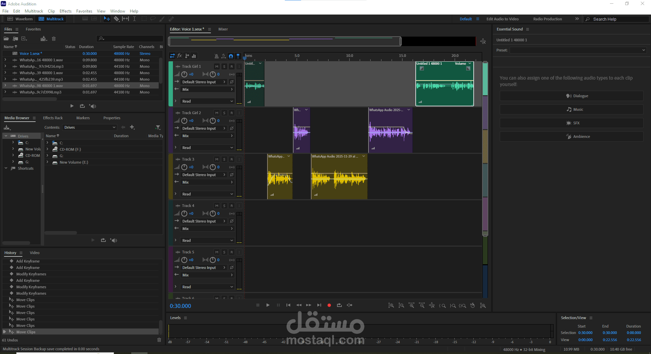651x354 pixels.
Task: Select the Radio Production workspace
Action: [548, 19]
